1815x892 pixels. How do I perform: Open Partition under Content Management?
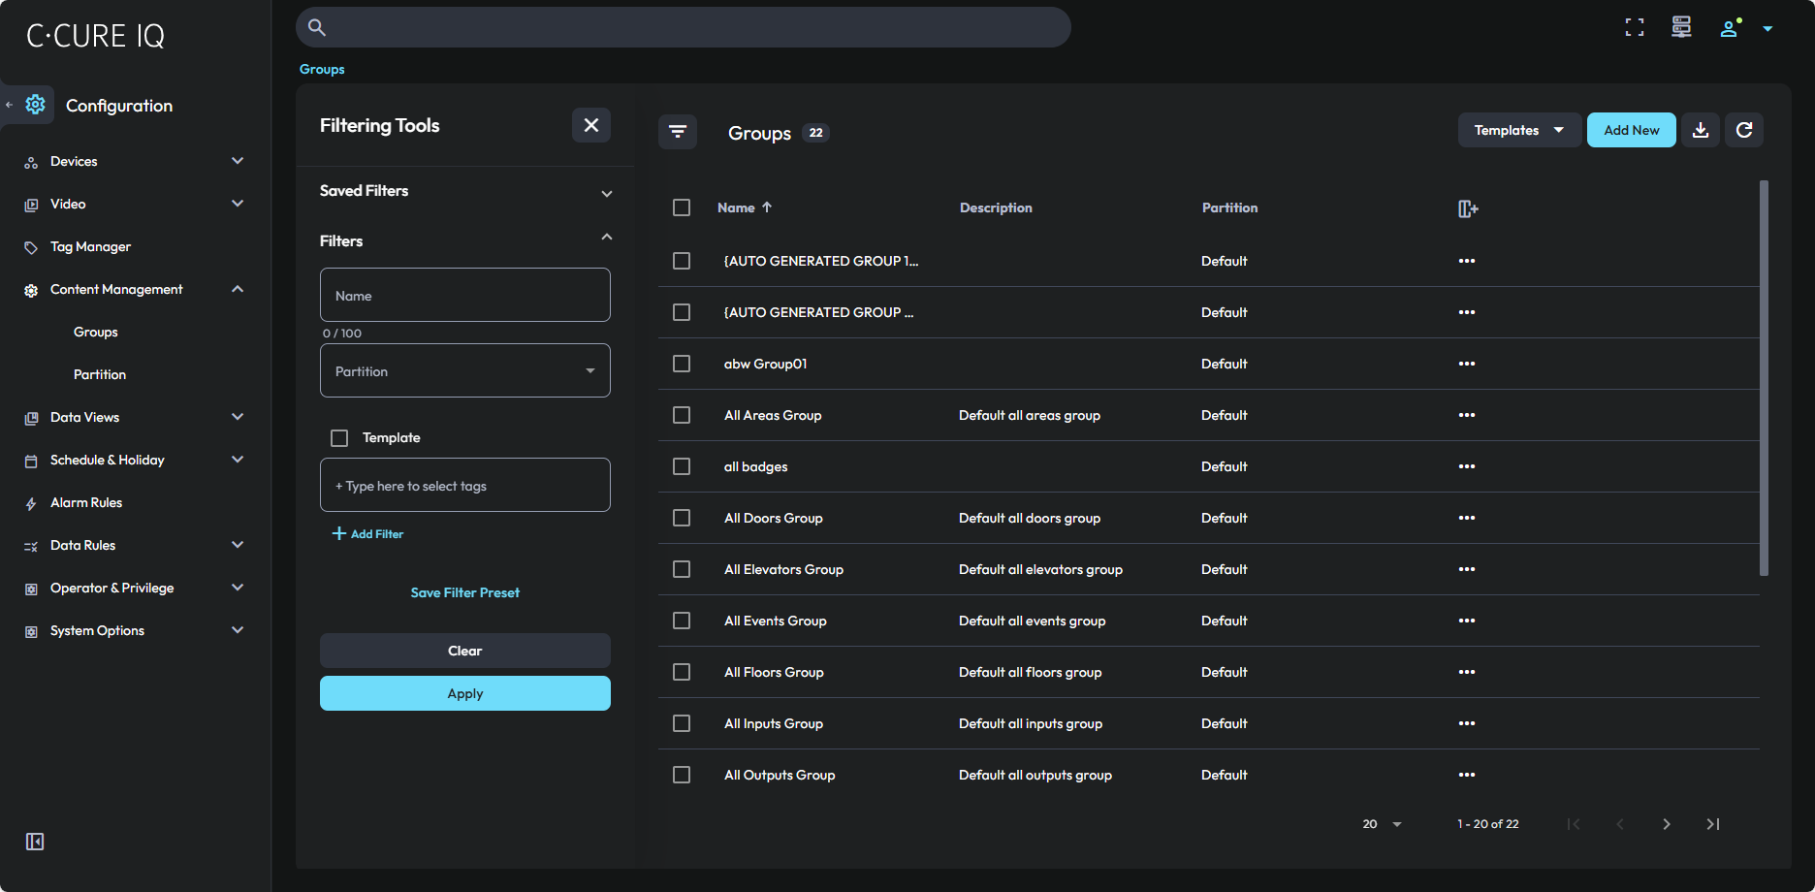pyautogui.click(x=100, y=374)
